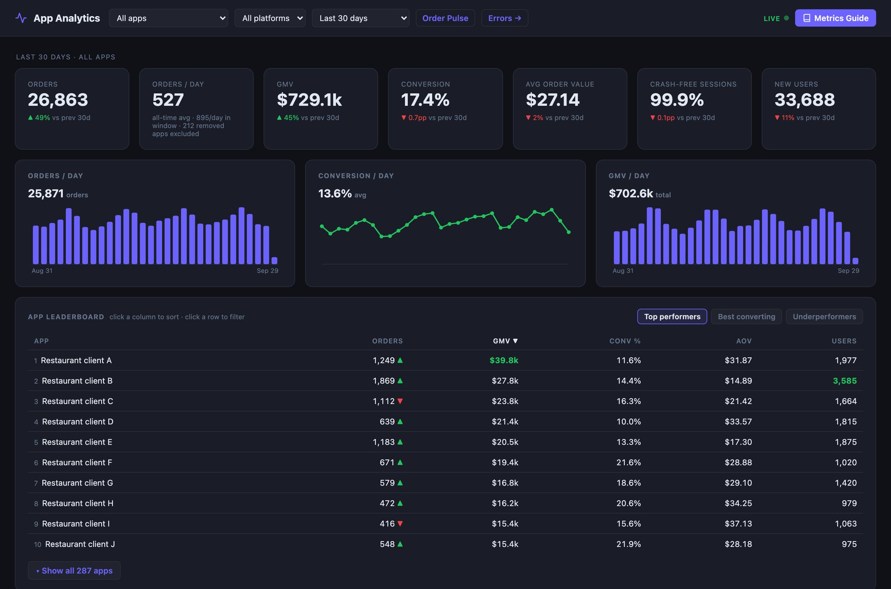Click the small triangle in Show all 287 apps
The height and width of the screenshot is (589, 891).
(x=38, y=571)
